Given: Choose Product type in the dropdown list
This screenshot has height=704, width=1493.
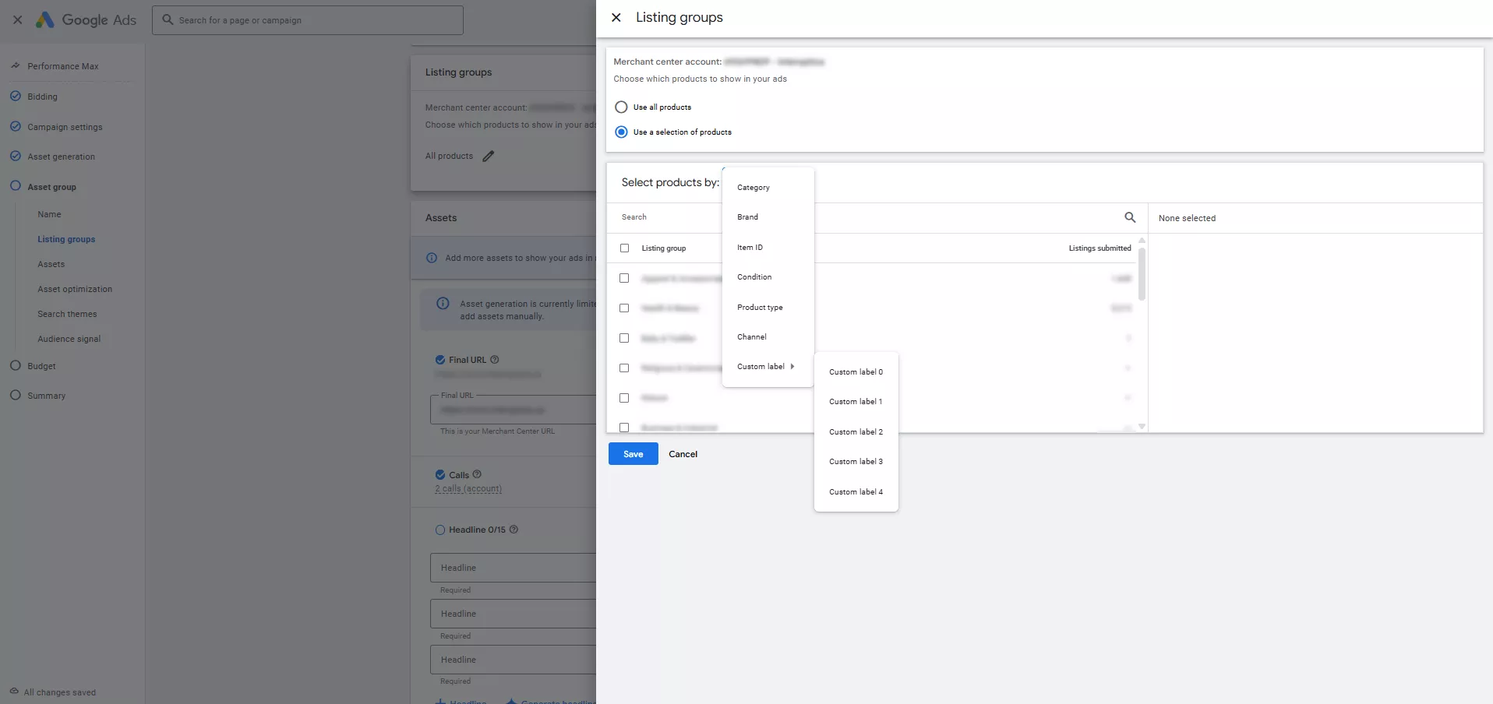Looking at the screenshot, I should [760, 308].
